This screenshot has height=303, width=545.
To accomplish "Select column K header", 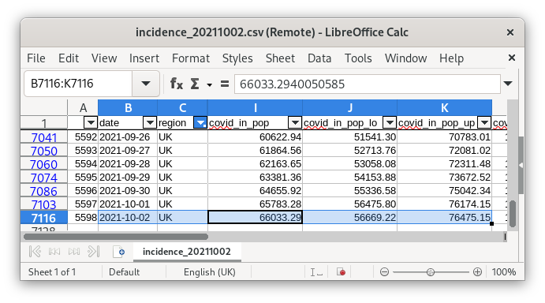I will tap(444, 107).
